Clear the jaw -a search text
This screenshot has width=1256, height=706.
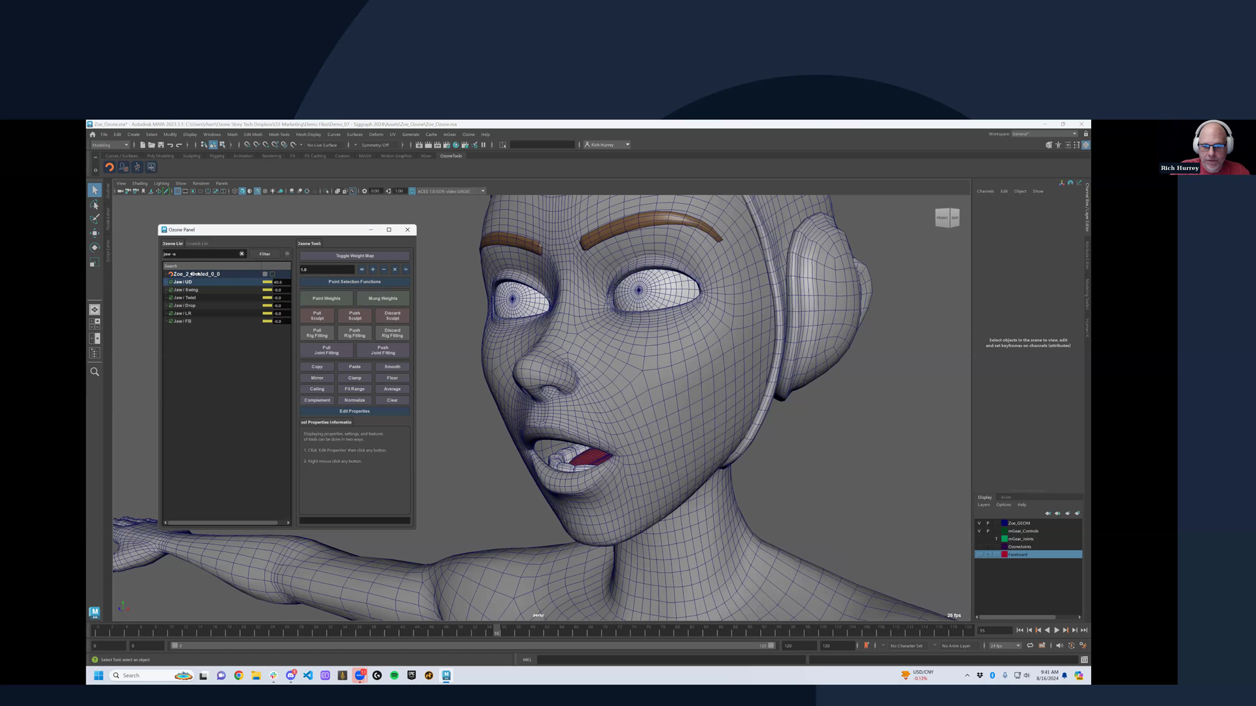click(x=241, y=254)
